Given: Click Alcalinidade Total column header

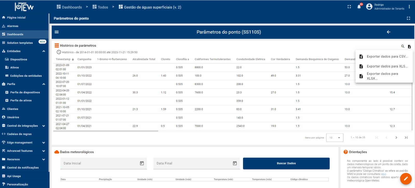Looking at the screenshot, I should click(144, 59).
